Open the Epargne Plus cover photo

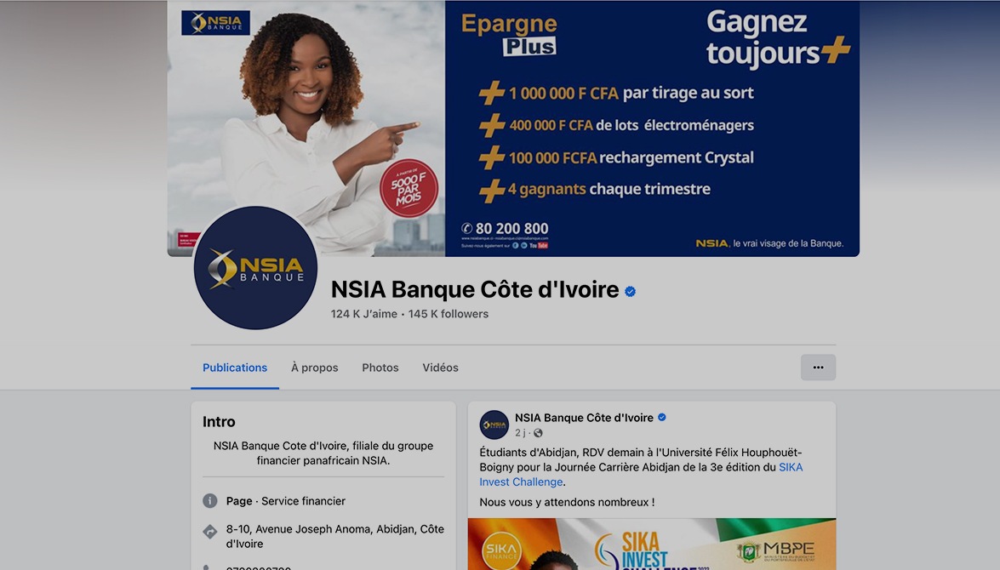point(513,128)
